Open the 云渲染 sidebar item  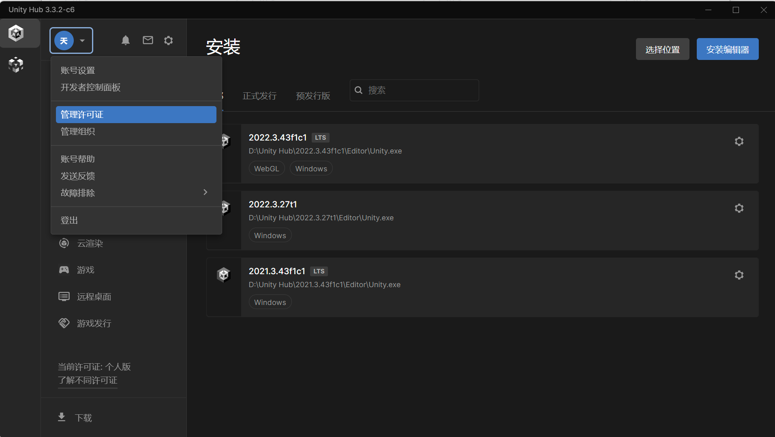pos(90,243)
